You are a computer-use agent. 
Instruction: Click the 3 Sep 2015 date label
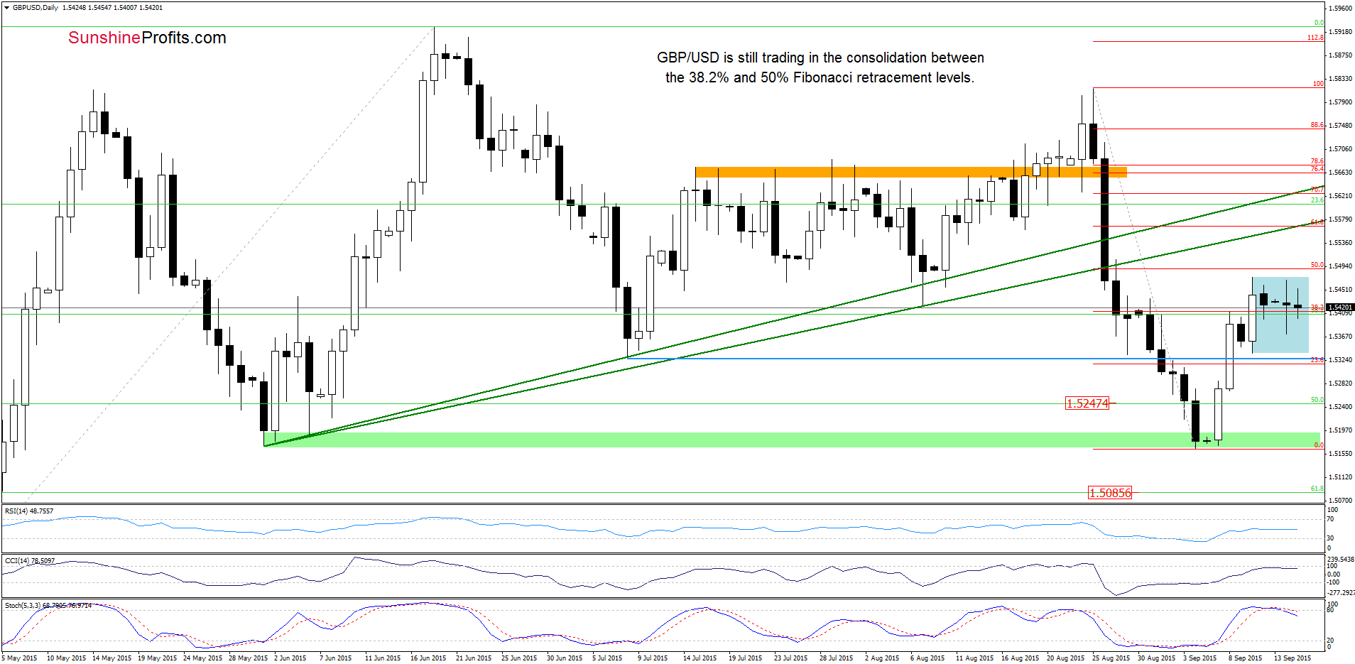(x=1199, y=658)
